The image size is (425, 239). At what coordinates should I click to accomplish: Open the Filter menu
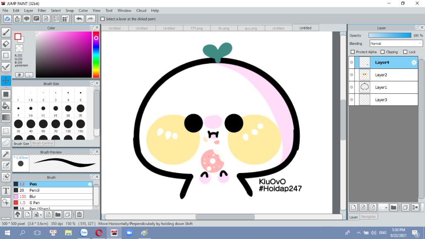(42, 10)
